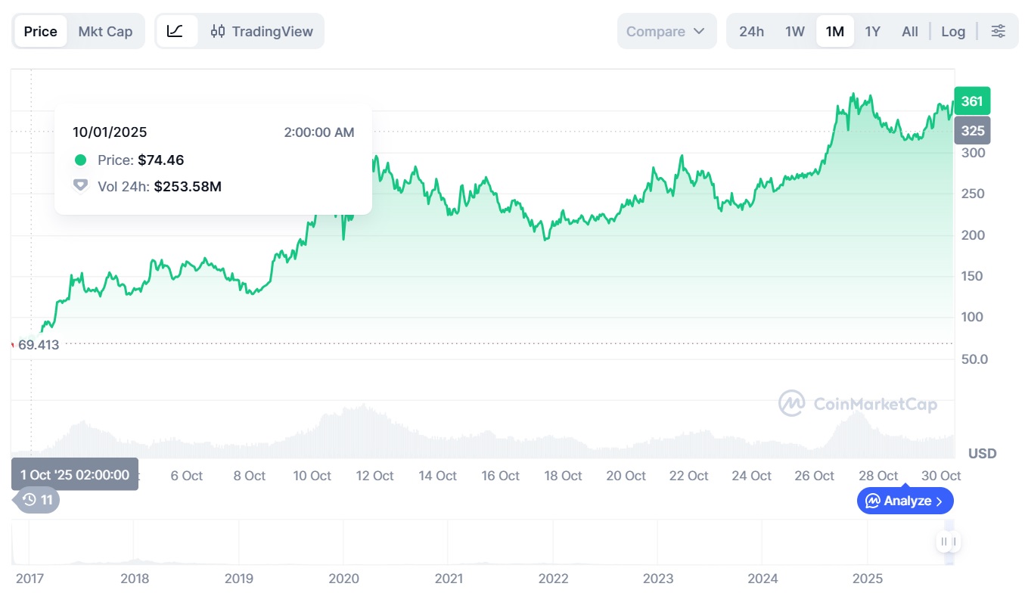Screen dimensions: 1025x599
Task: Switch chart to Mkt Cap view
Action: pyautogui.click(x=105, y=31)
